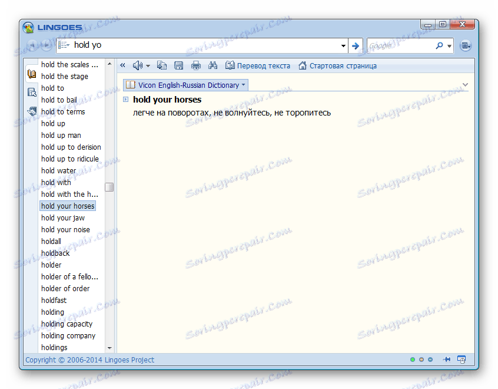The height and width of the screenshot is (389, 498).
Task: Select 'holding capacity' entry
Action: click(x=67, y=324)
